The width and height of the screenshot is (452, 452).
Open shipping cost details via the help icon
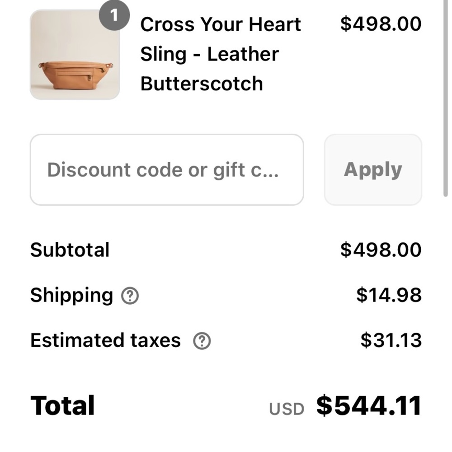(129, 296)
